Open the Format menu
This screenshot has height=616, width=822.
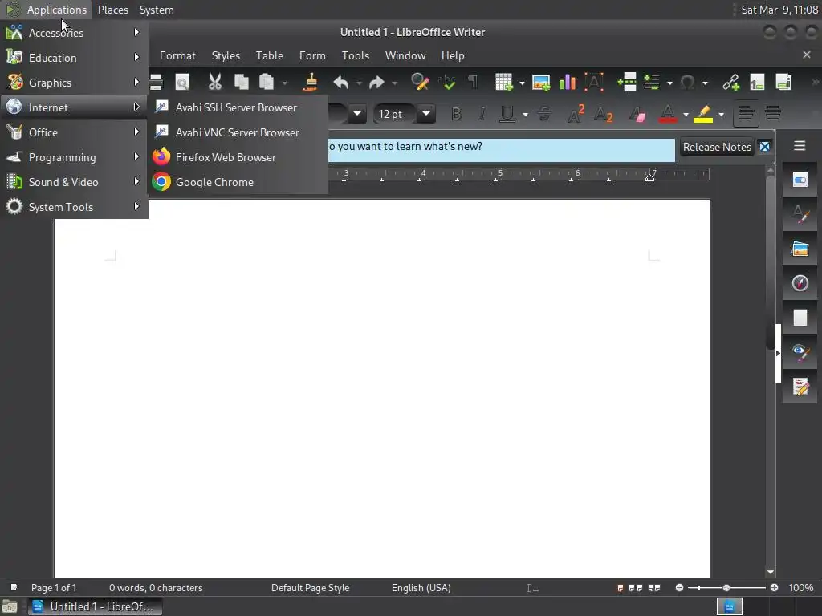click(177, 55)
